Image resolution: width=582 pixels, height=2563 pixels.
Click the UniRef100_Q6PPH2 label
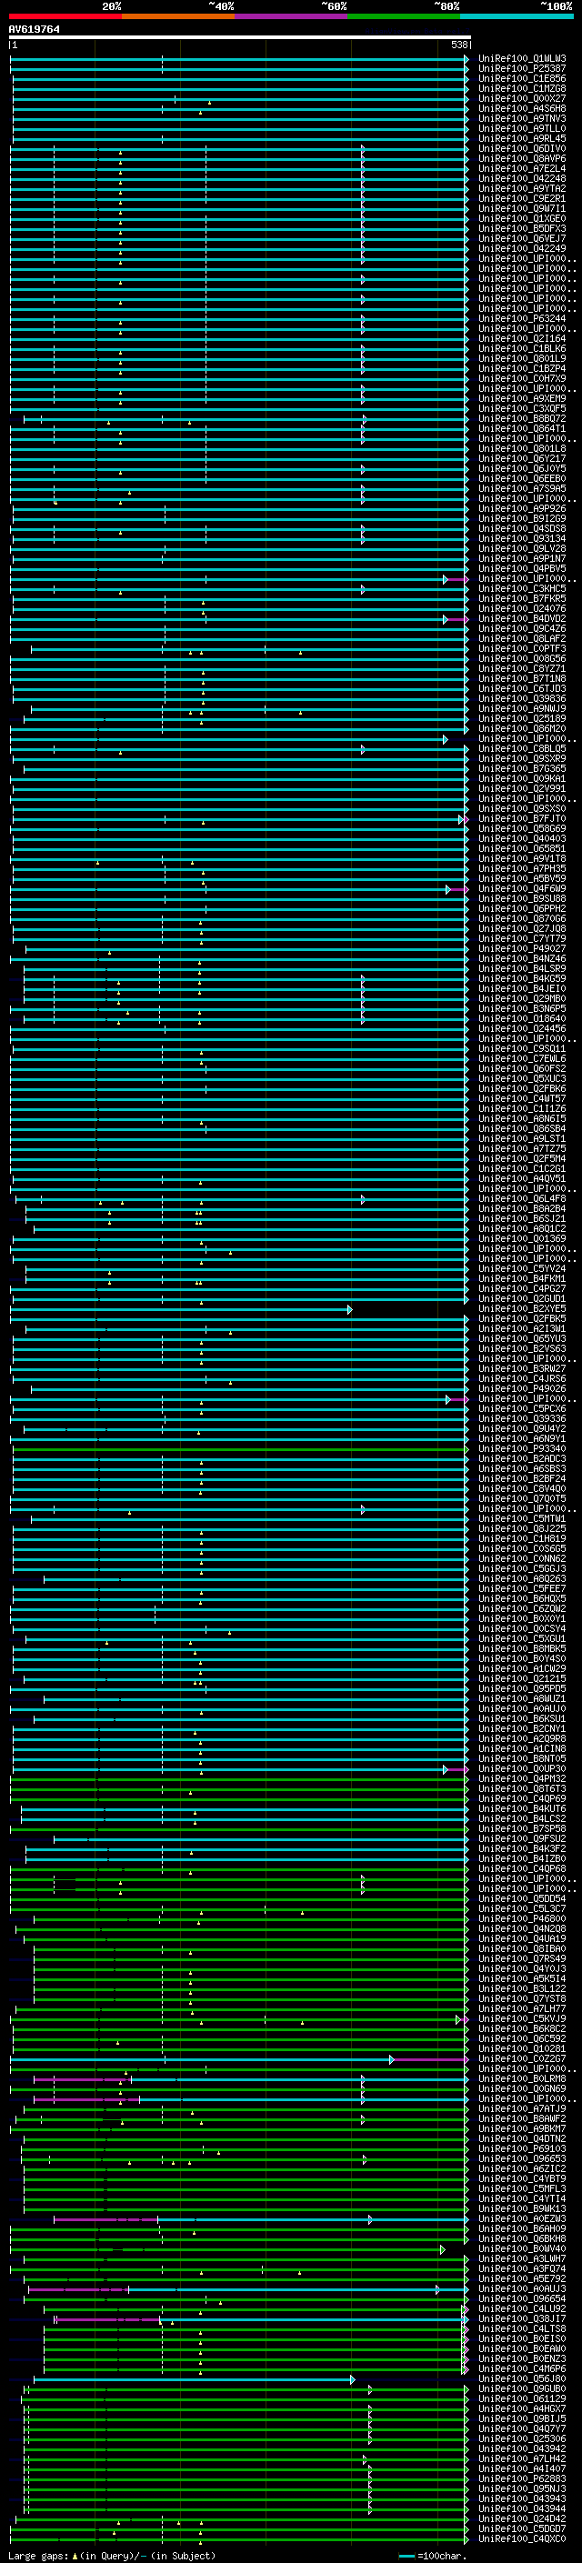tap(522, 908)
